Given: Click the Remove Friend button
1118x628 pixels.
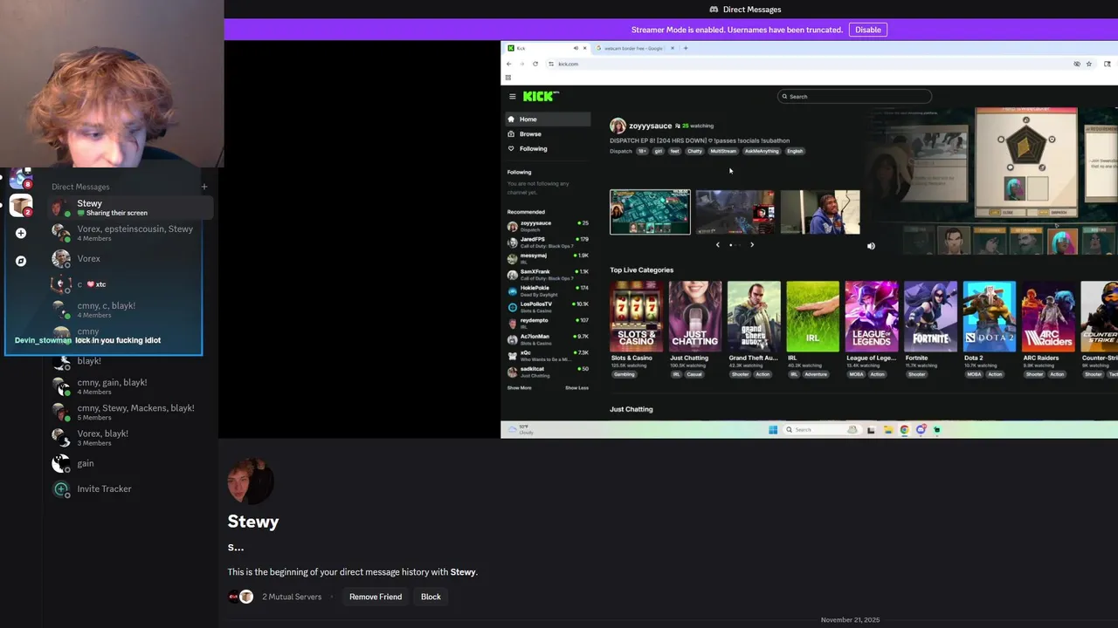Looking at the screenshot, I should (376, 597).
